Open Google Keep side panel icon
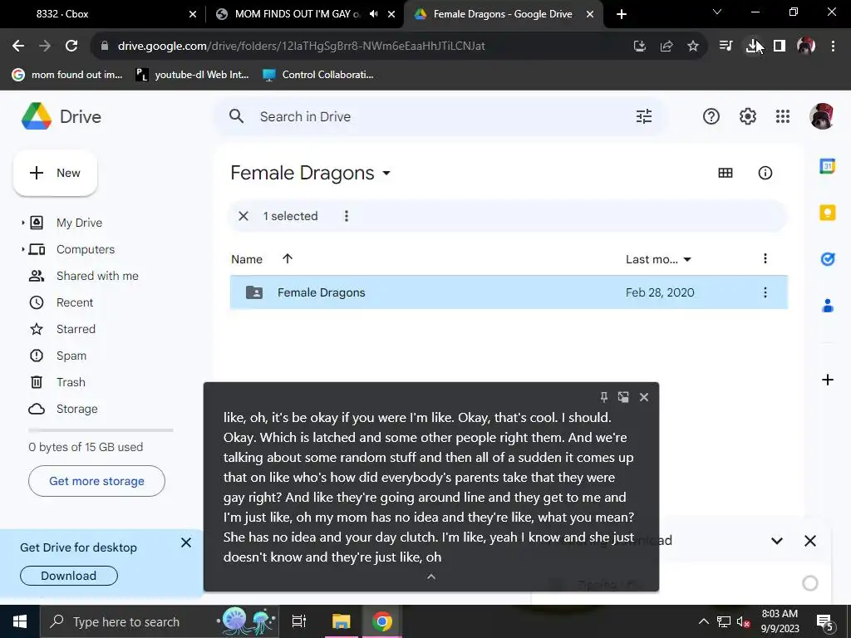Screen dimensions: 851x638 pyautogui.click(x=827, y=213)
